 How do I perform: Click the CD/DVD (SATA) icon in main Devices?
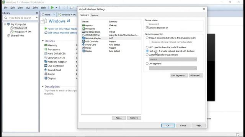coord(46,57)
